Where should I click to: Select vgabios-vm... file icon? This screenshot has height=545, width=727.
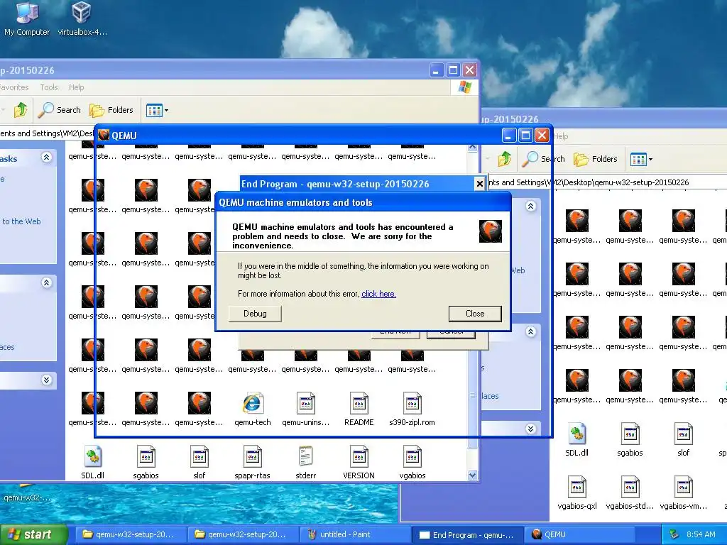[684, 492]
